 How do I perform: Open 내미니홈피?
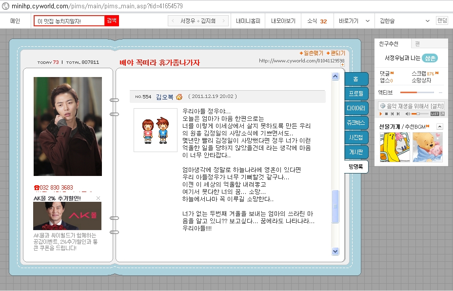(x=248, y=21)
